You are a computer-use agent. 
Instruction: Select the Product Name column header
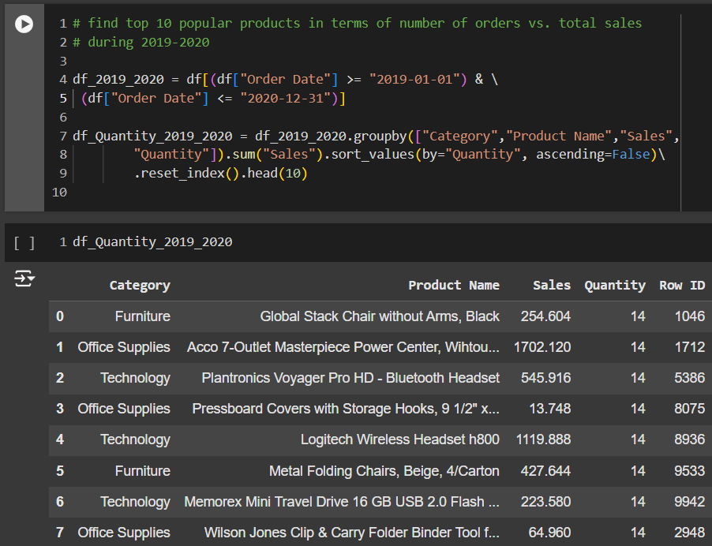[453, 286]
